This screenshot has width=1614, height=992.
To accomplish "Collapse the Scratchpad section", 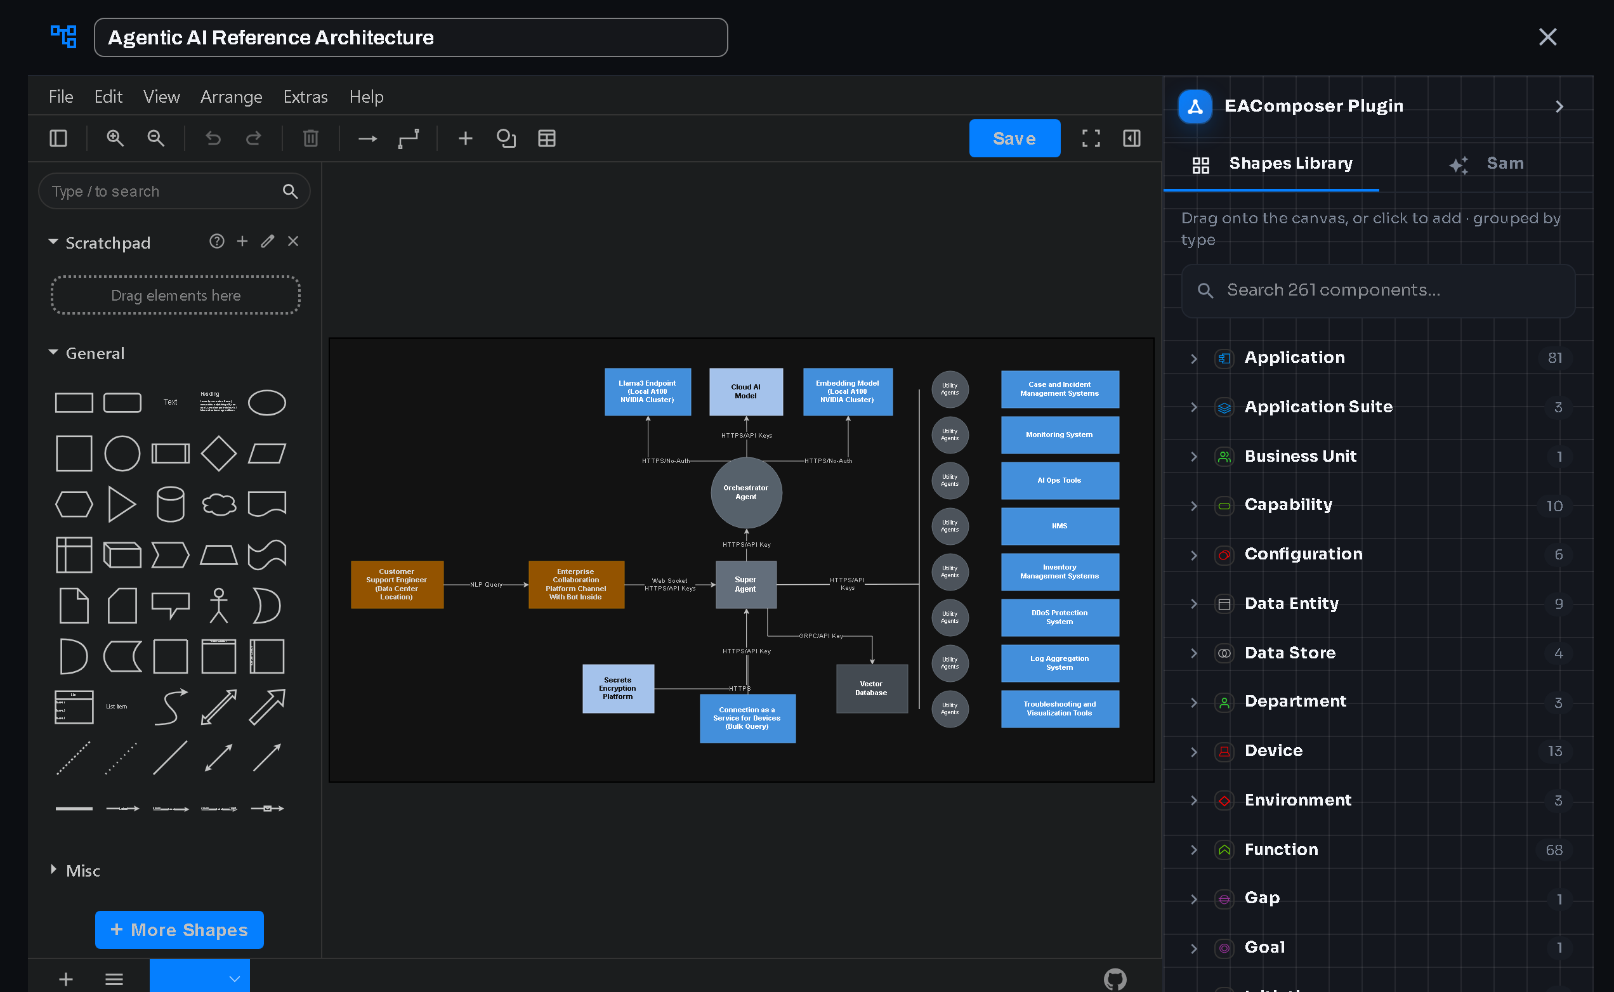I will pyautogui.click(x=53, y=242).
